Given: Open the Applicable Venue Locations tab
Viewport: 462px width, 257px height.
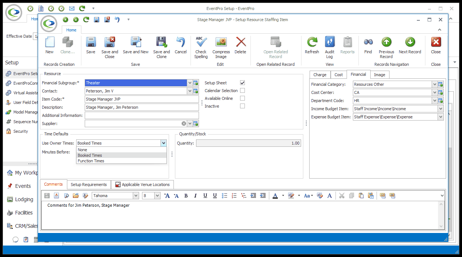Looking at the screenshot, I should 142,185.
